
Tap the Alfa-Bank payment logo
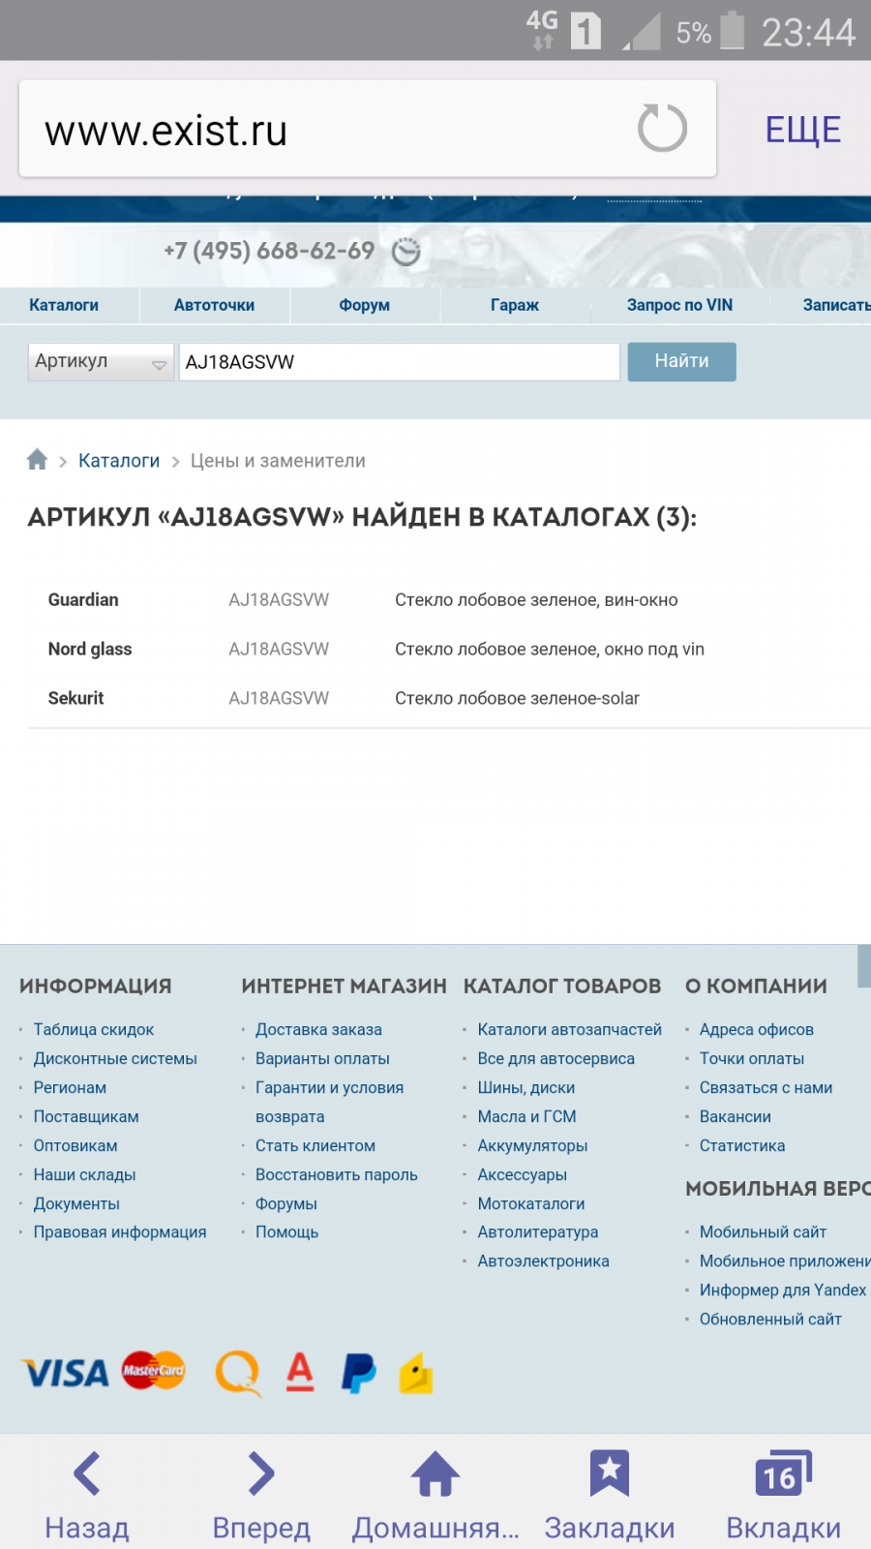(300, 1371)
